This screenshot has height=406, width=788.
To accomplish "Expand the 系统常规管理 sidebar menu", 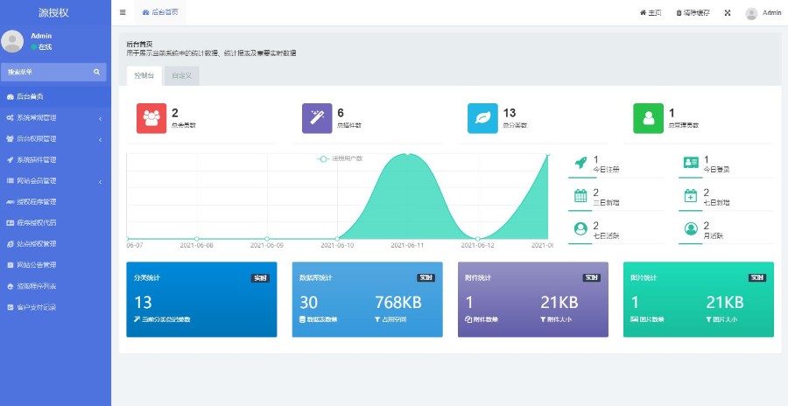I will pos(54,117).
